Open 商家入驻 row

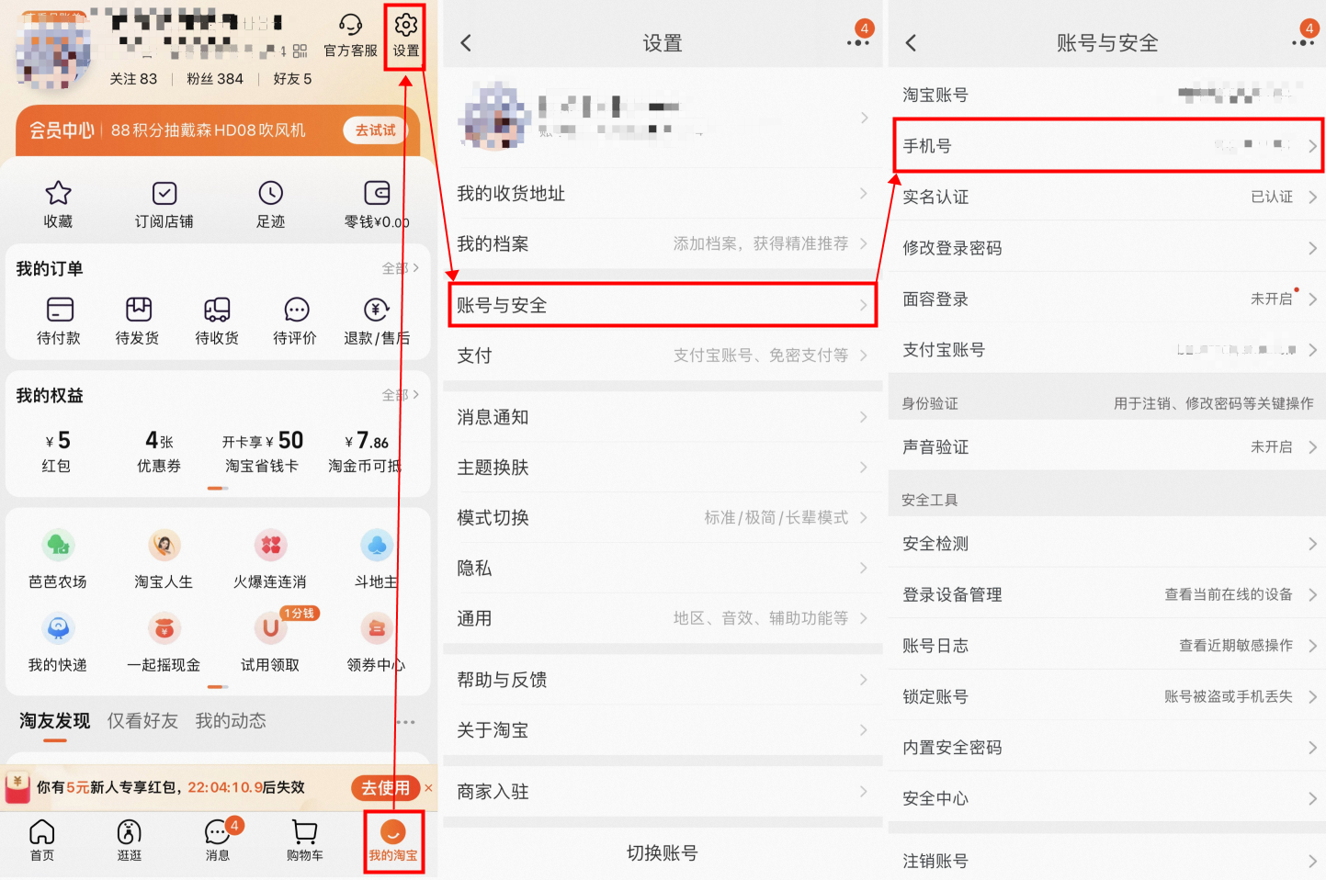coord(663,791)
